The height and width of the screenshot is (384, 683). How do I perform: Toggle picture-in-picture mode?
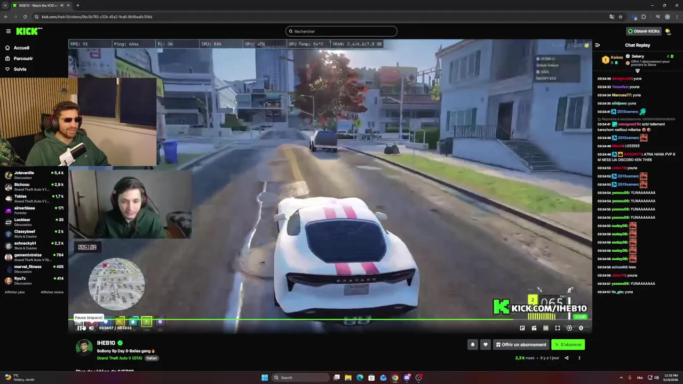click(x=522, y=328)
